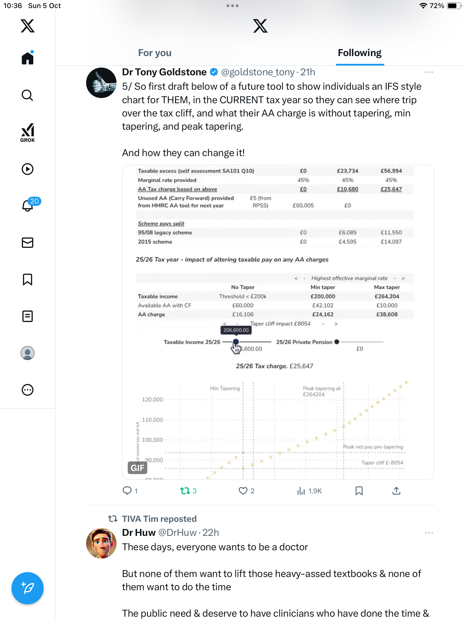Toggle repost on Goldstone's post
Viewport: 465px width, 621px height.
point(185,491)
